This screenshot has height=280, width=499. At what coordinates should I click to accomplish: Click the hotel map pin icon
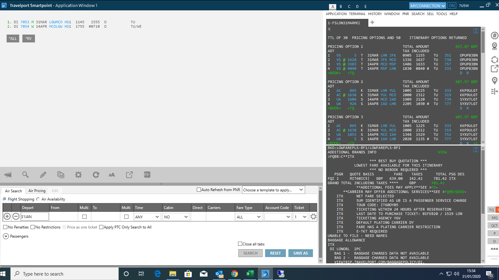495,46
